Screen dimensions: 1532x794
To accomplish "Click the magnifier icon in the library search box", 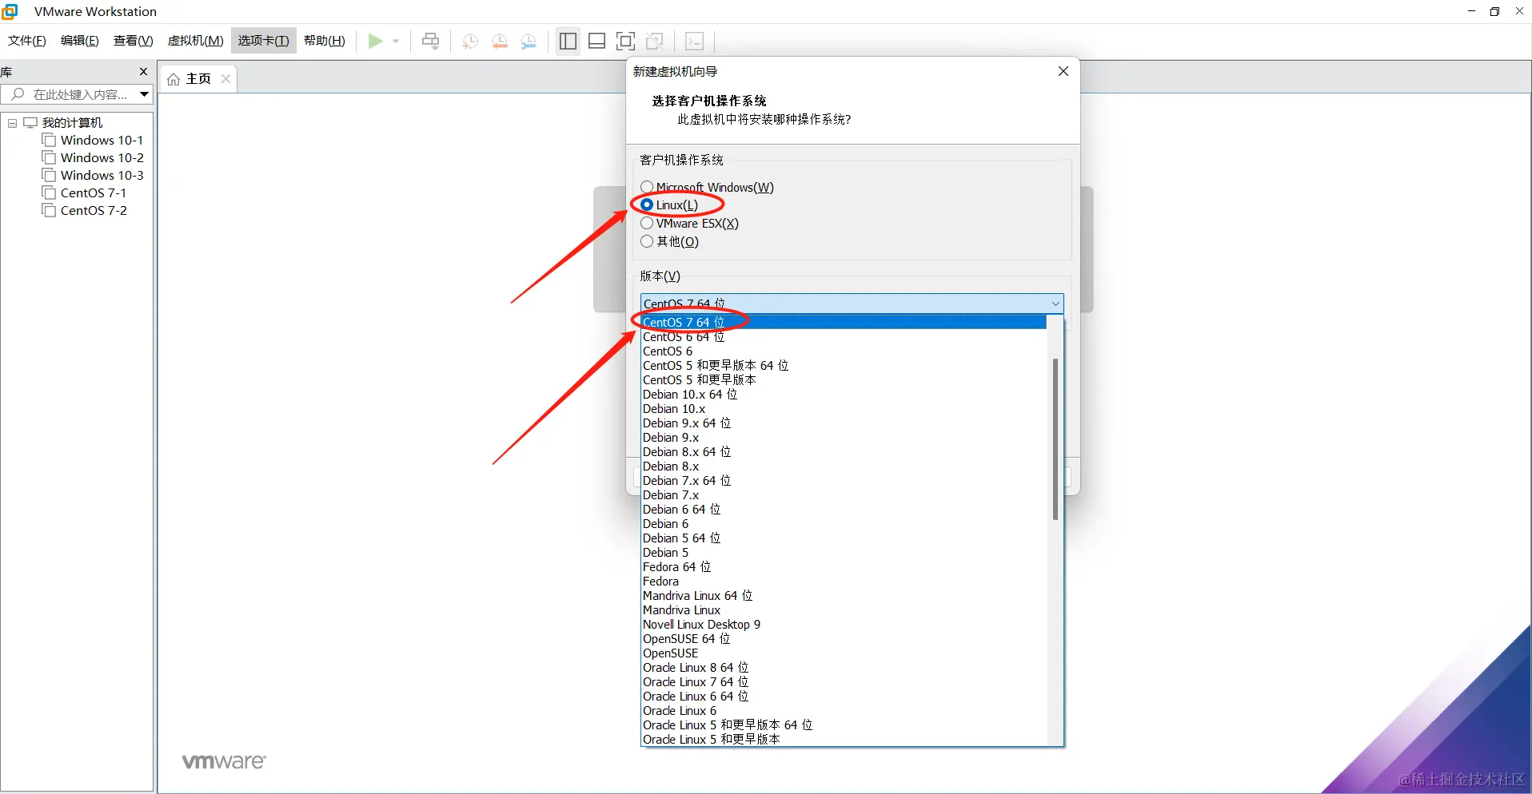I will pos(18,94).
